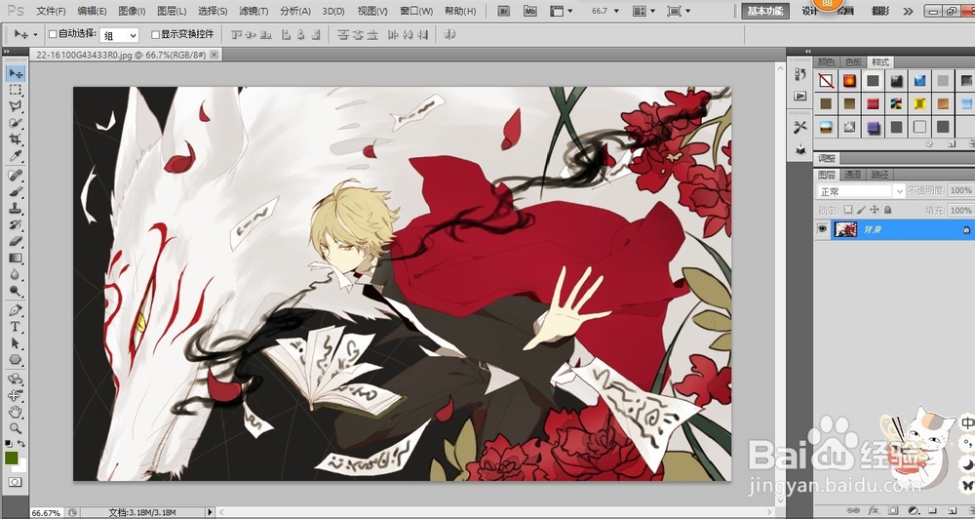The width and height of the screenshot is (975, 519).
Task: Close the 22-16100G43433R0.jpg document tab
Action: (214, 55)
